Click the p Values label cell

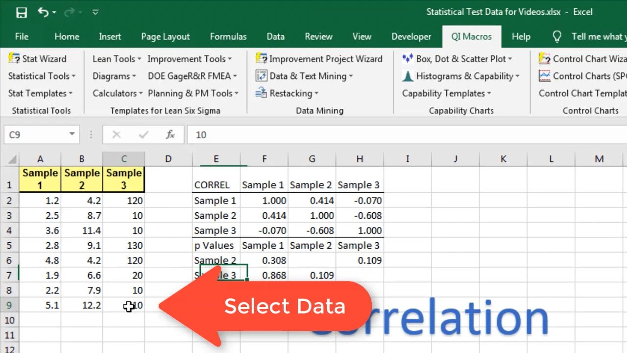click(216, 246)
